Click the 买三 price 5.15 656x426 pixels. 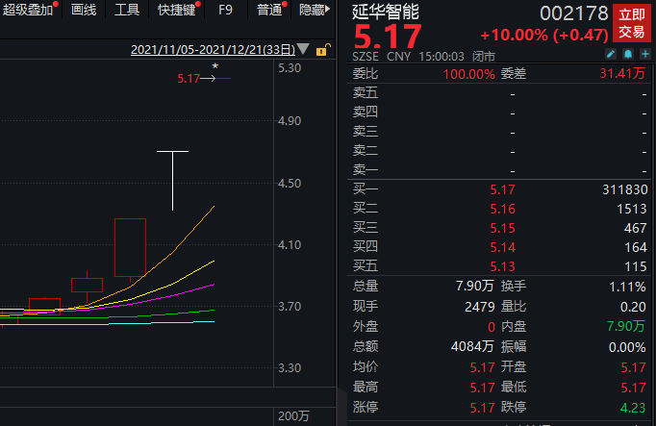coord(502,228)
